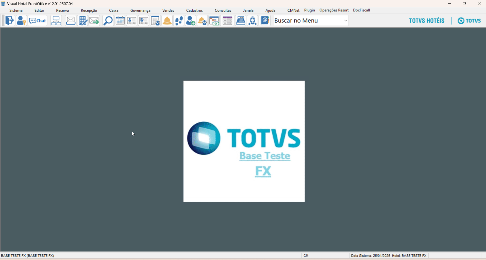Click Data Sistema: 25/01/2025 in status bar

tap(371, 256)
